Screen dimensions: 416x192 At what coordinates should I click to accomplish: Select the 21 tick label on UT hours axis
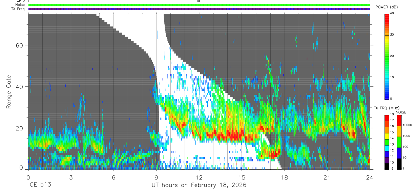(x=327, y=177)
